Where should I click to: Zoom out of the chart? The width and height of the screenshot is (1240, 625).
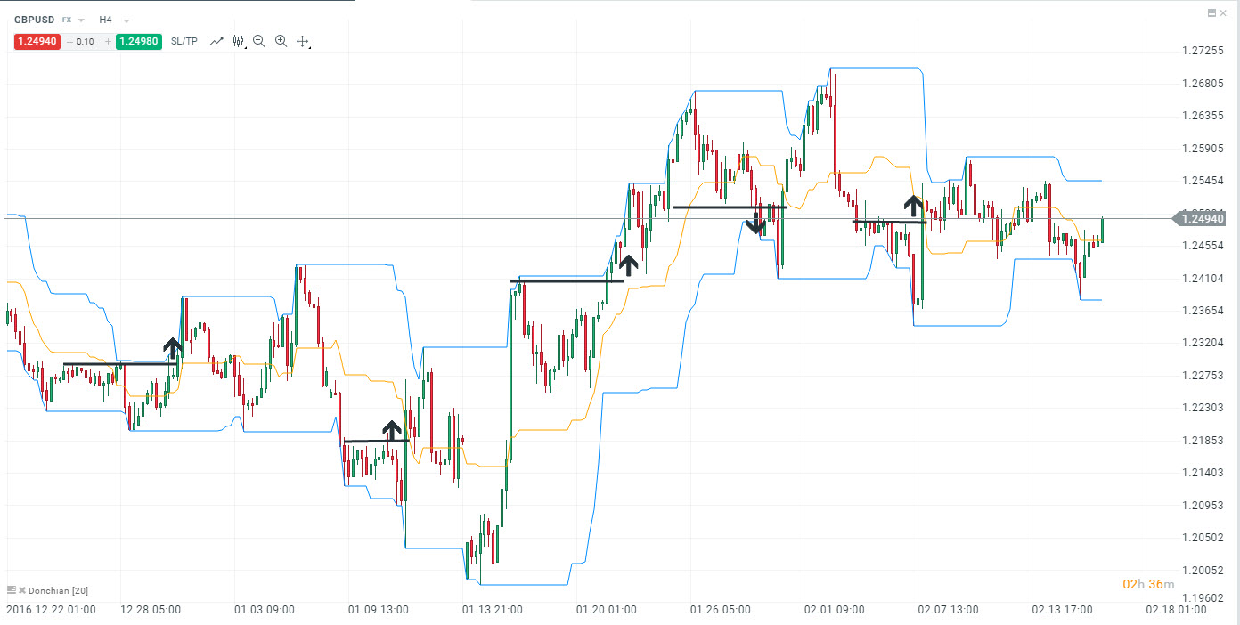tap(259, 41)
